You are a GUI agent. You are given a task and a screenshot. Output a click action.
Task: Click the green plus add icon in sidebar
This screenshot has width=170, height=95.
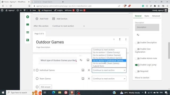(28, 17)
